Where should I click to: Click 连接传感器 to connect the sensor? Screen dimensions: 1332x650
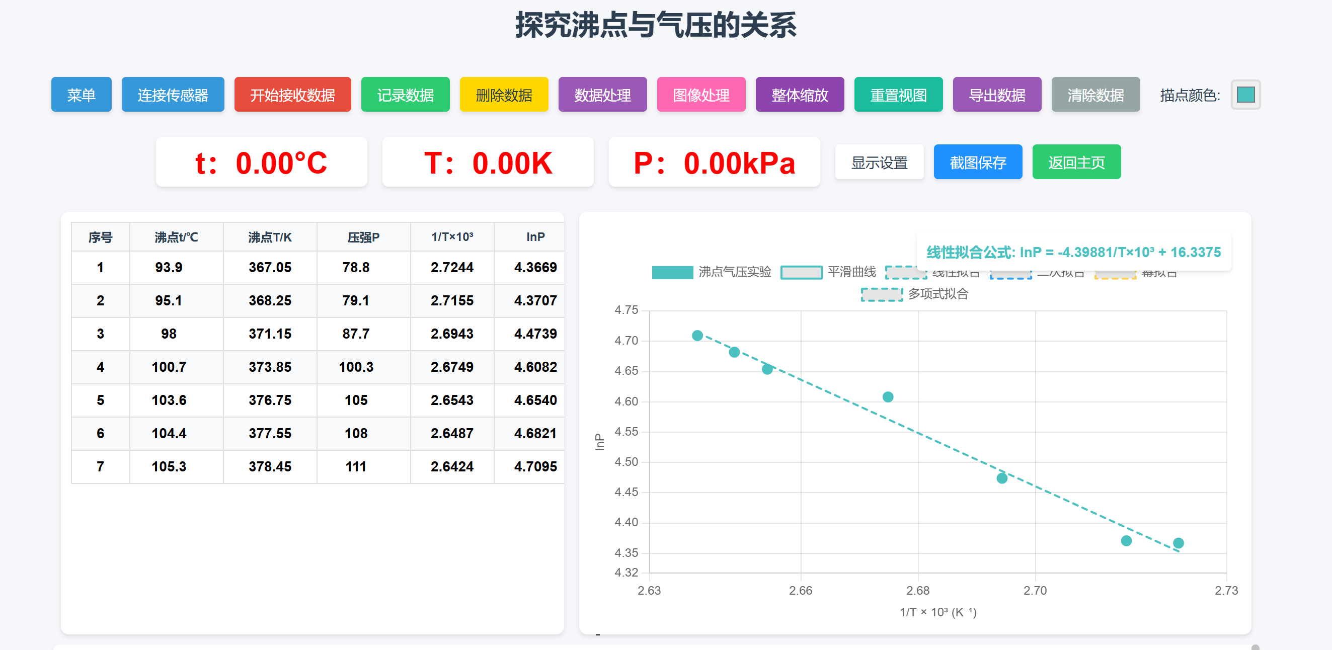pyautogui.click(x=173, y=94)
